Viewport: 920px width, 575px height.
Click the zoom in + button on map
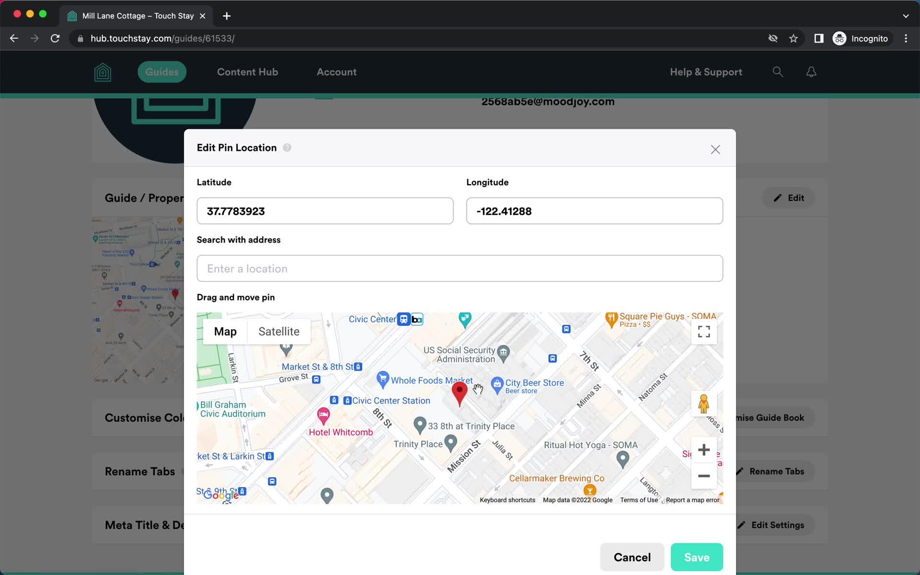pyautogui.click(x=703, y=449)
